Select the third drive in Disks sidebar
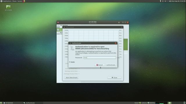The width and height of the screenshot is (186, 104). [60, 33]
